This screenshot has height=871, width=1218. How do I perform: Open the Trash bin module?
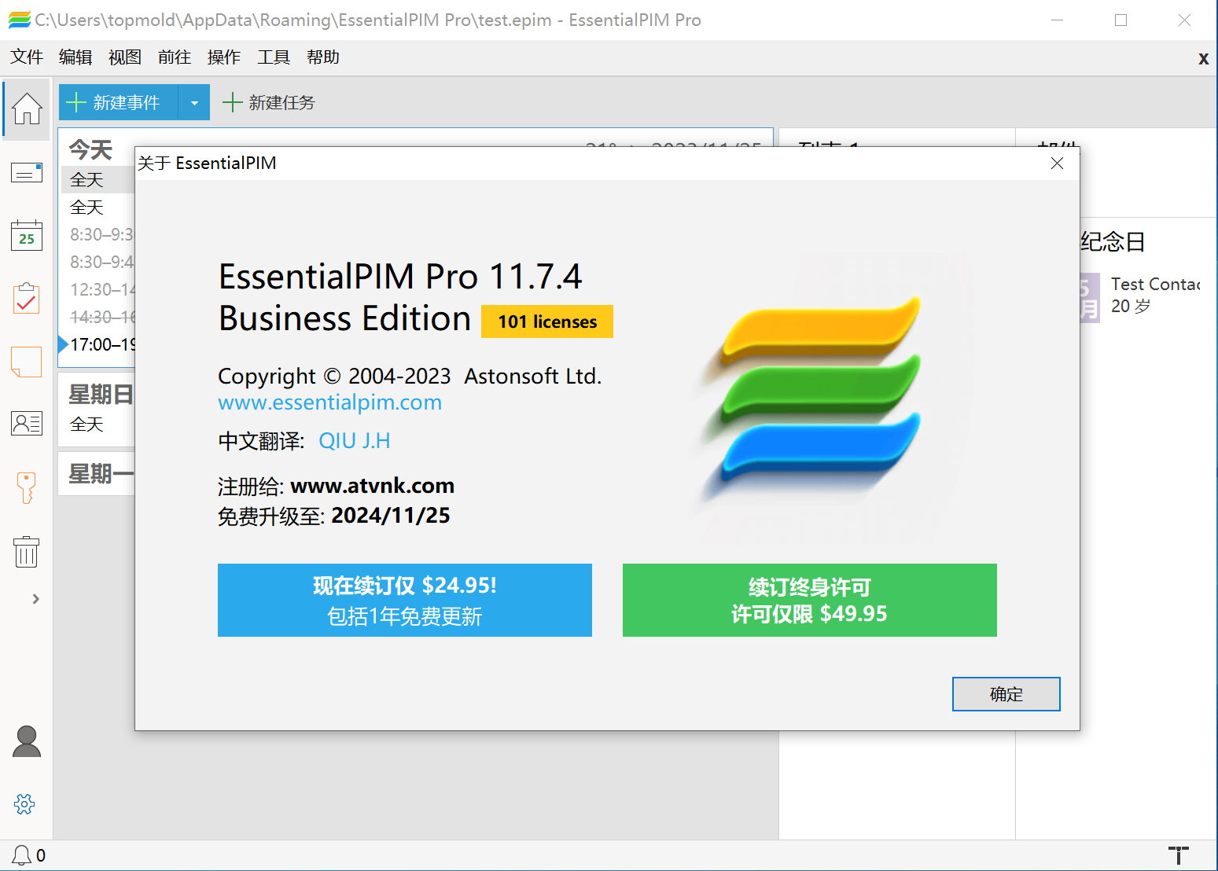(27, 551)
